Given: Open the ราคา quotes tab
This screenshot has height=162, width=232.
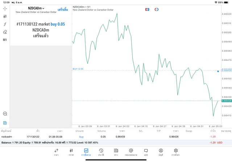Looking at the screenshot, I should tap(56, 152).
